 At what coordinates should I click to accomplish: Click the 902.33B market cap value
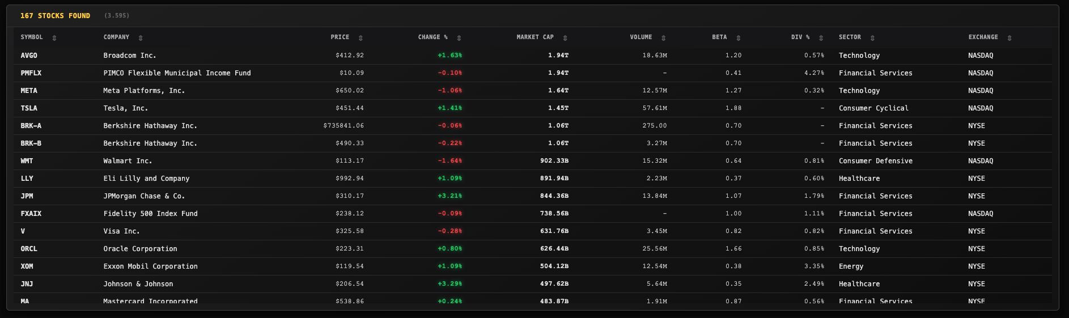[x=554, y=161]
